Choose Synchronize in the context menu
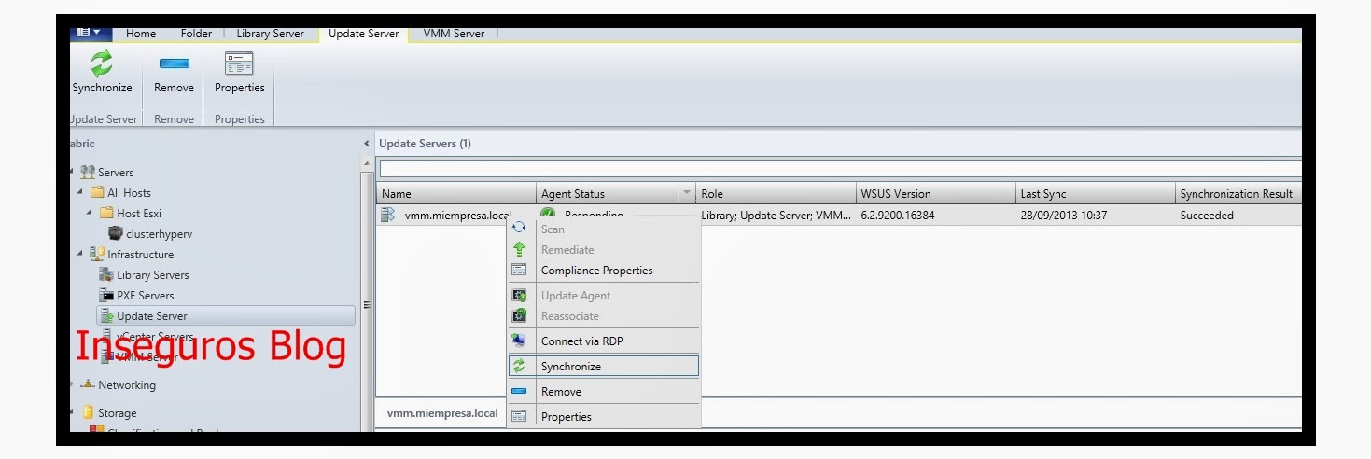This screenshot has width=1371, height=459. [570, 367]
